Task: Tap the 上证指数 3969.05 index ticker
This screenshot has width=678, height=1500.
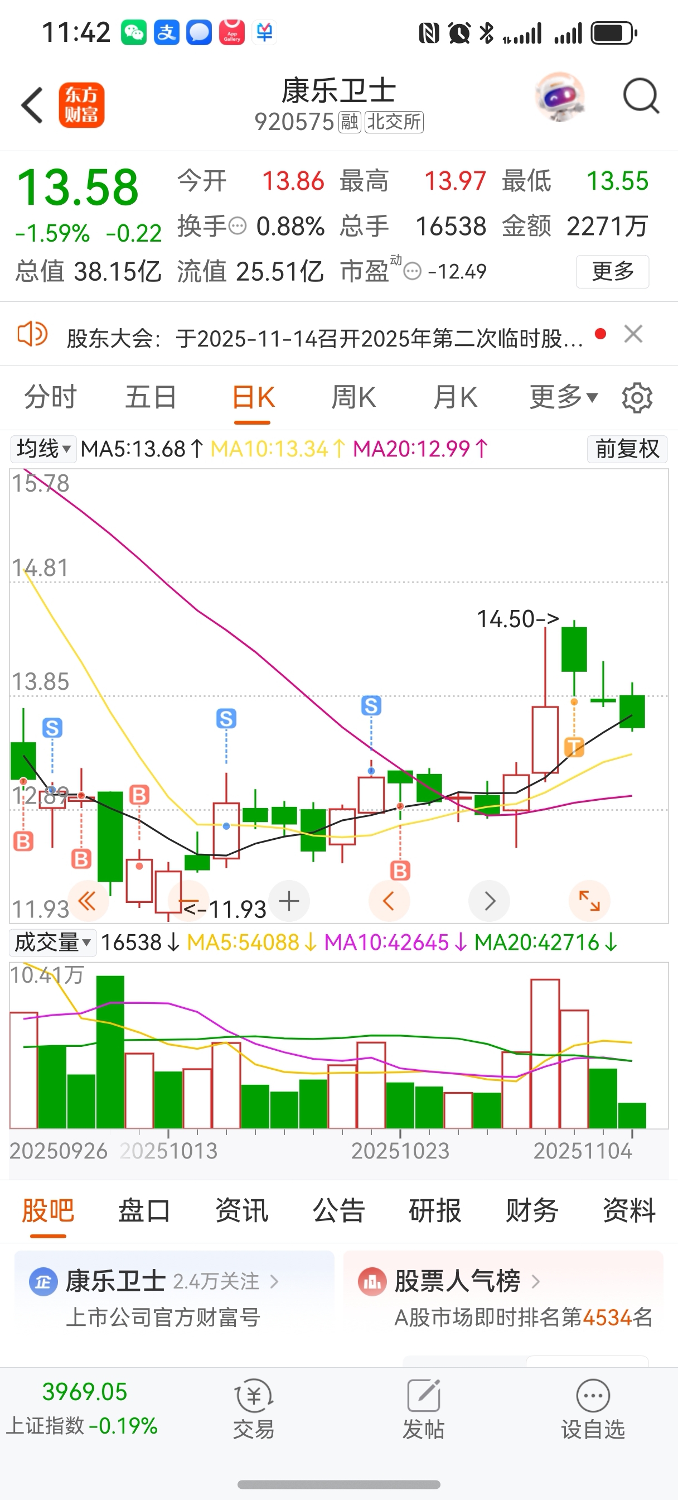Action: pos(83,1408)
